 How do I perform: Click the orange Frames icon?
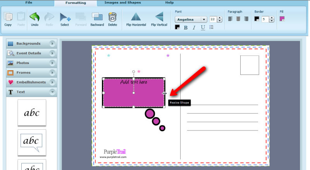coord(10,73)
